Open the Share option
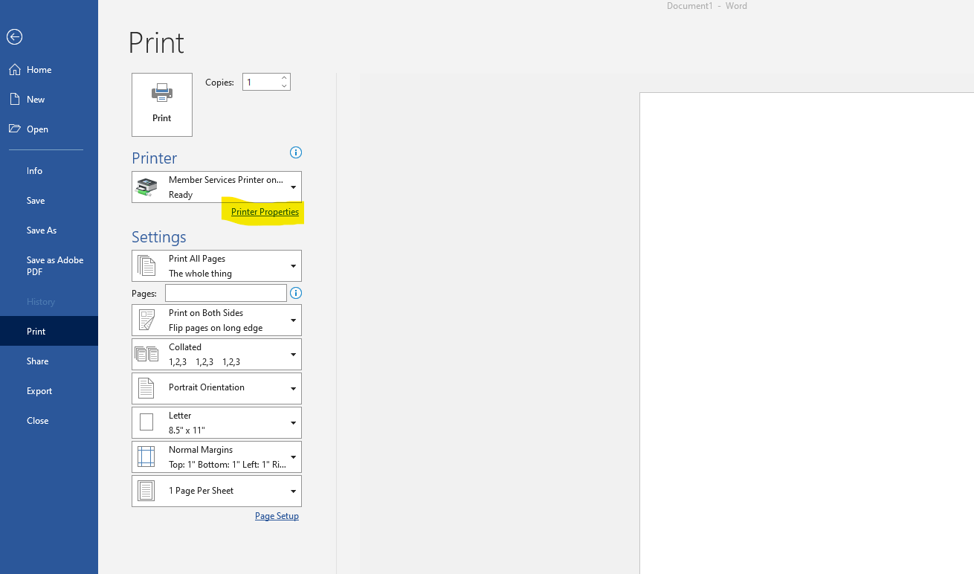This screenshot has height=574, width=974. point(49,361)
